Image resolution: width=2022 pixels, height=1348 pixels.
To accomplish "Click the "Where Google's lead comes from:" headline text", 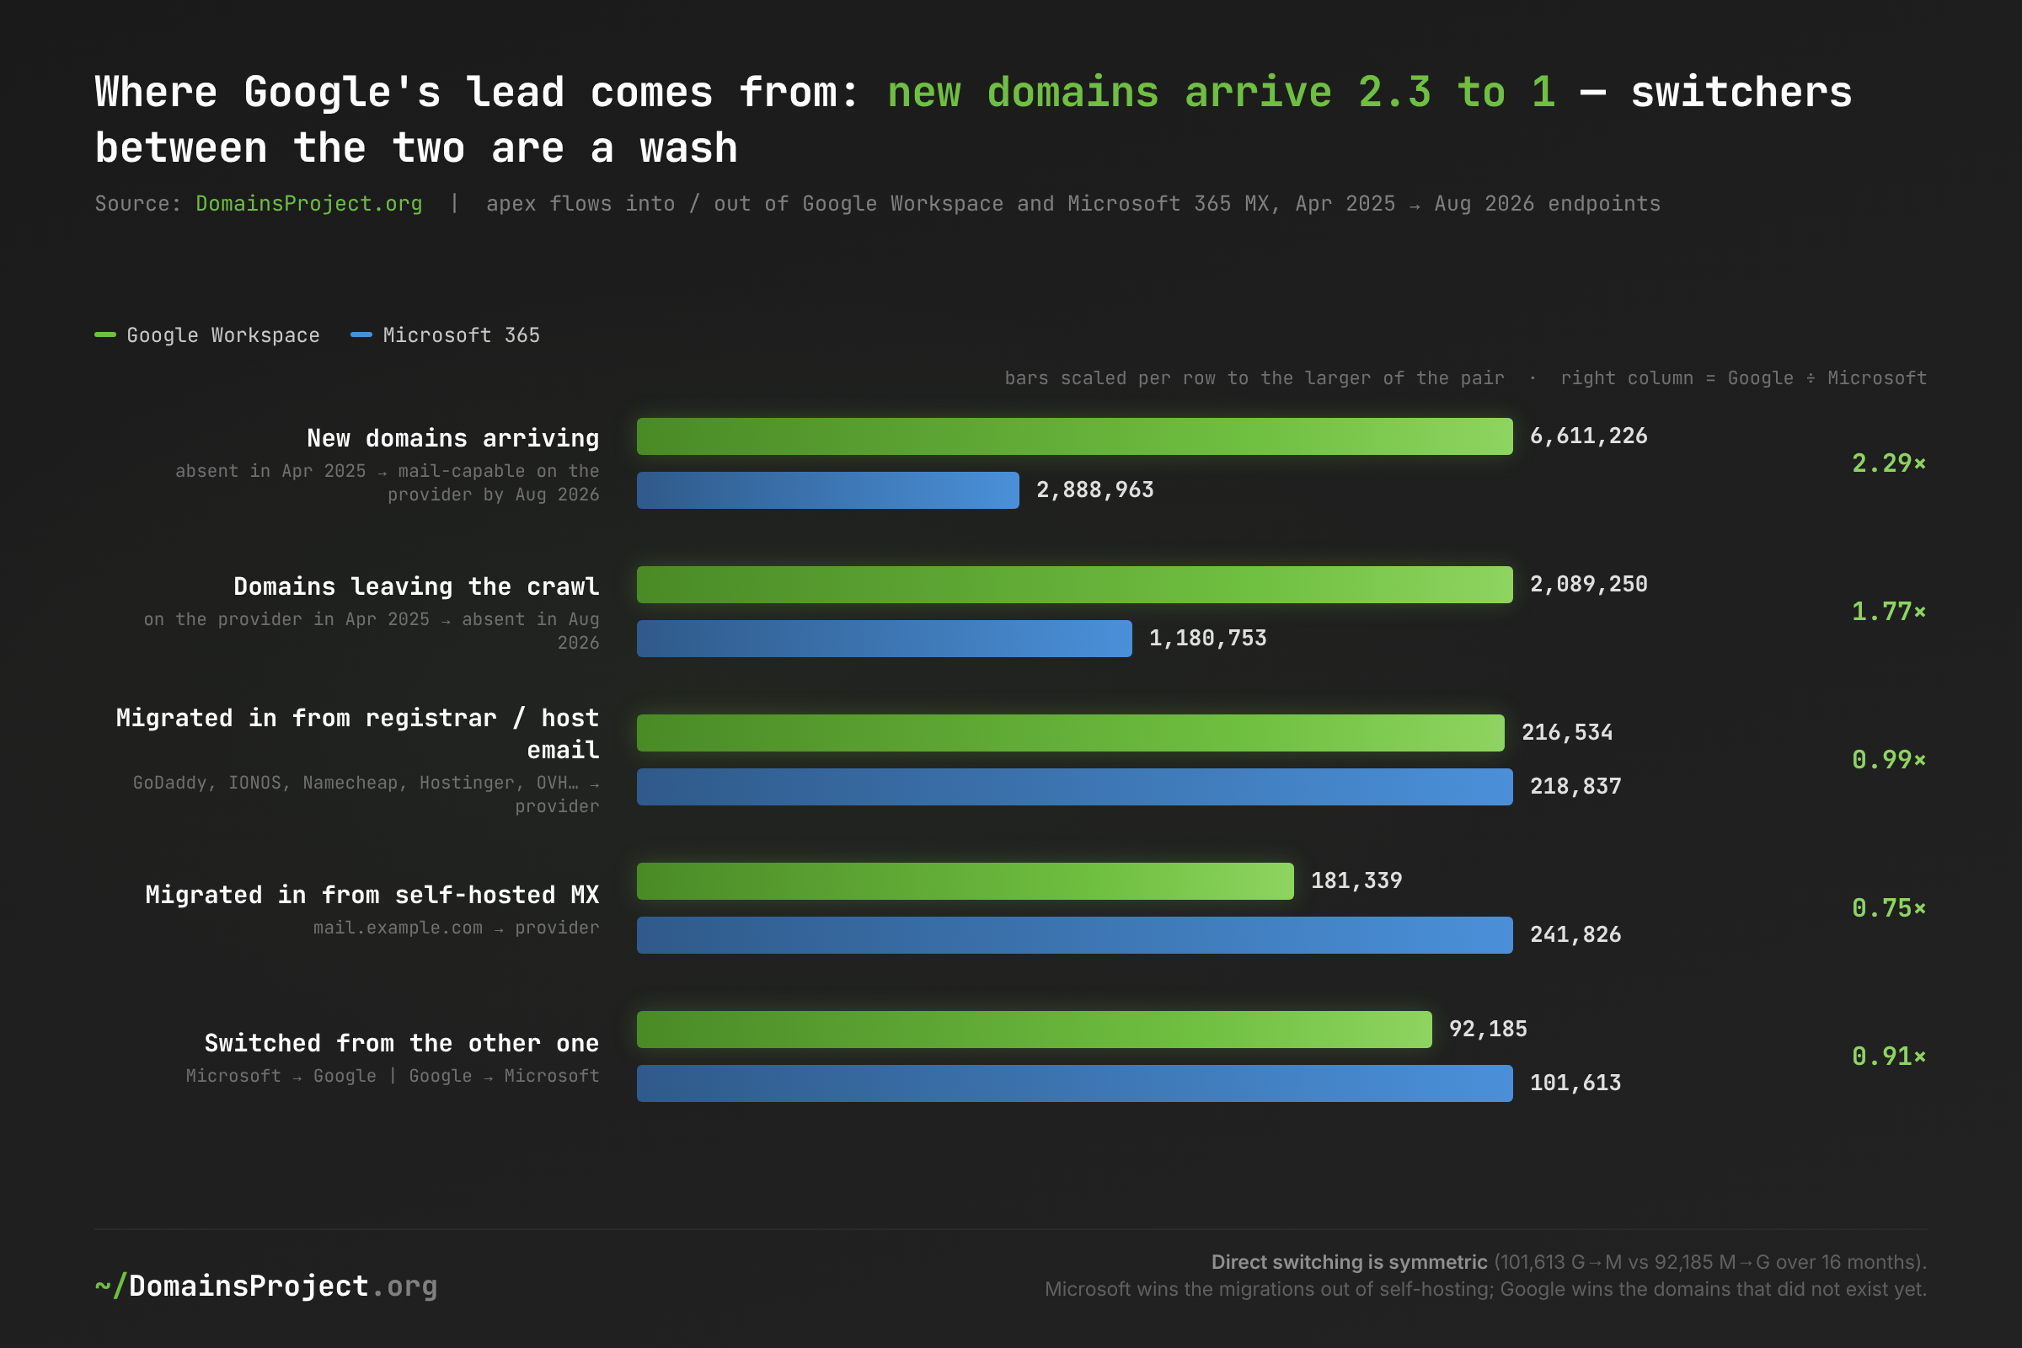I will [x=477, y=92].
